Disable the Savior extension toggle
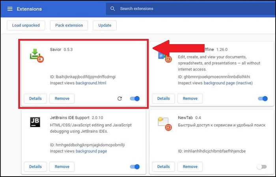Image resolution: width=276 pixels, height=177 pixels. point(135,99)
